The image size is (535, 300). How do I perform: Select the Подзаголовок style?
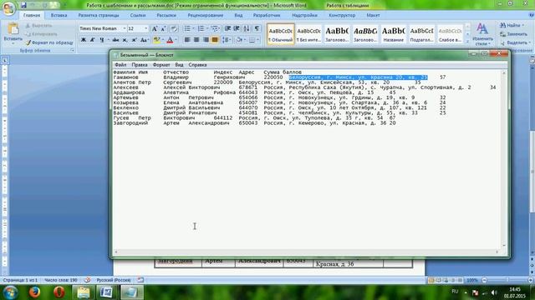point(421,34)
